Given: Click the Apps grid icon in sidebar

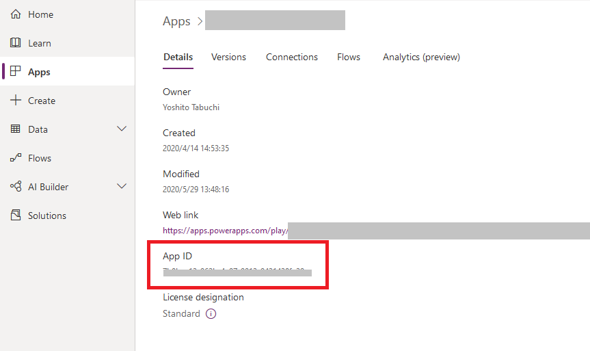Looking at the screenshot, I should [16, 72].
